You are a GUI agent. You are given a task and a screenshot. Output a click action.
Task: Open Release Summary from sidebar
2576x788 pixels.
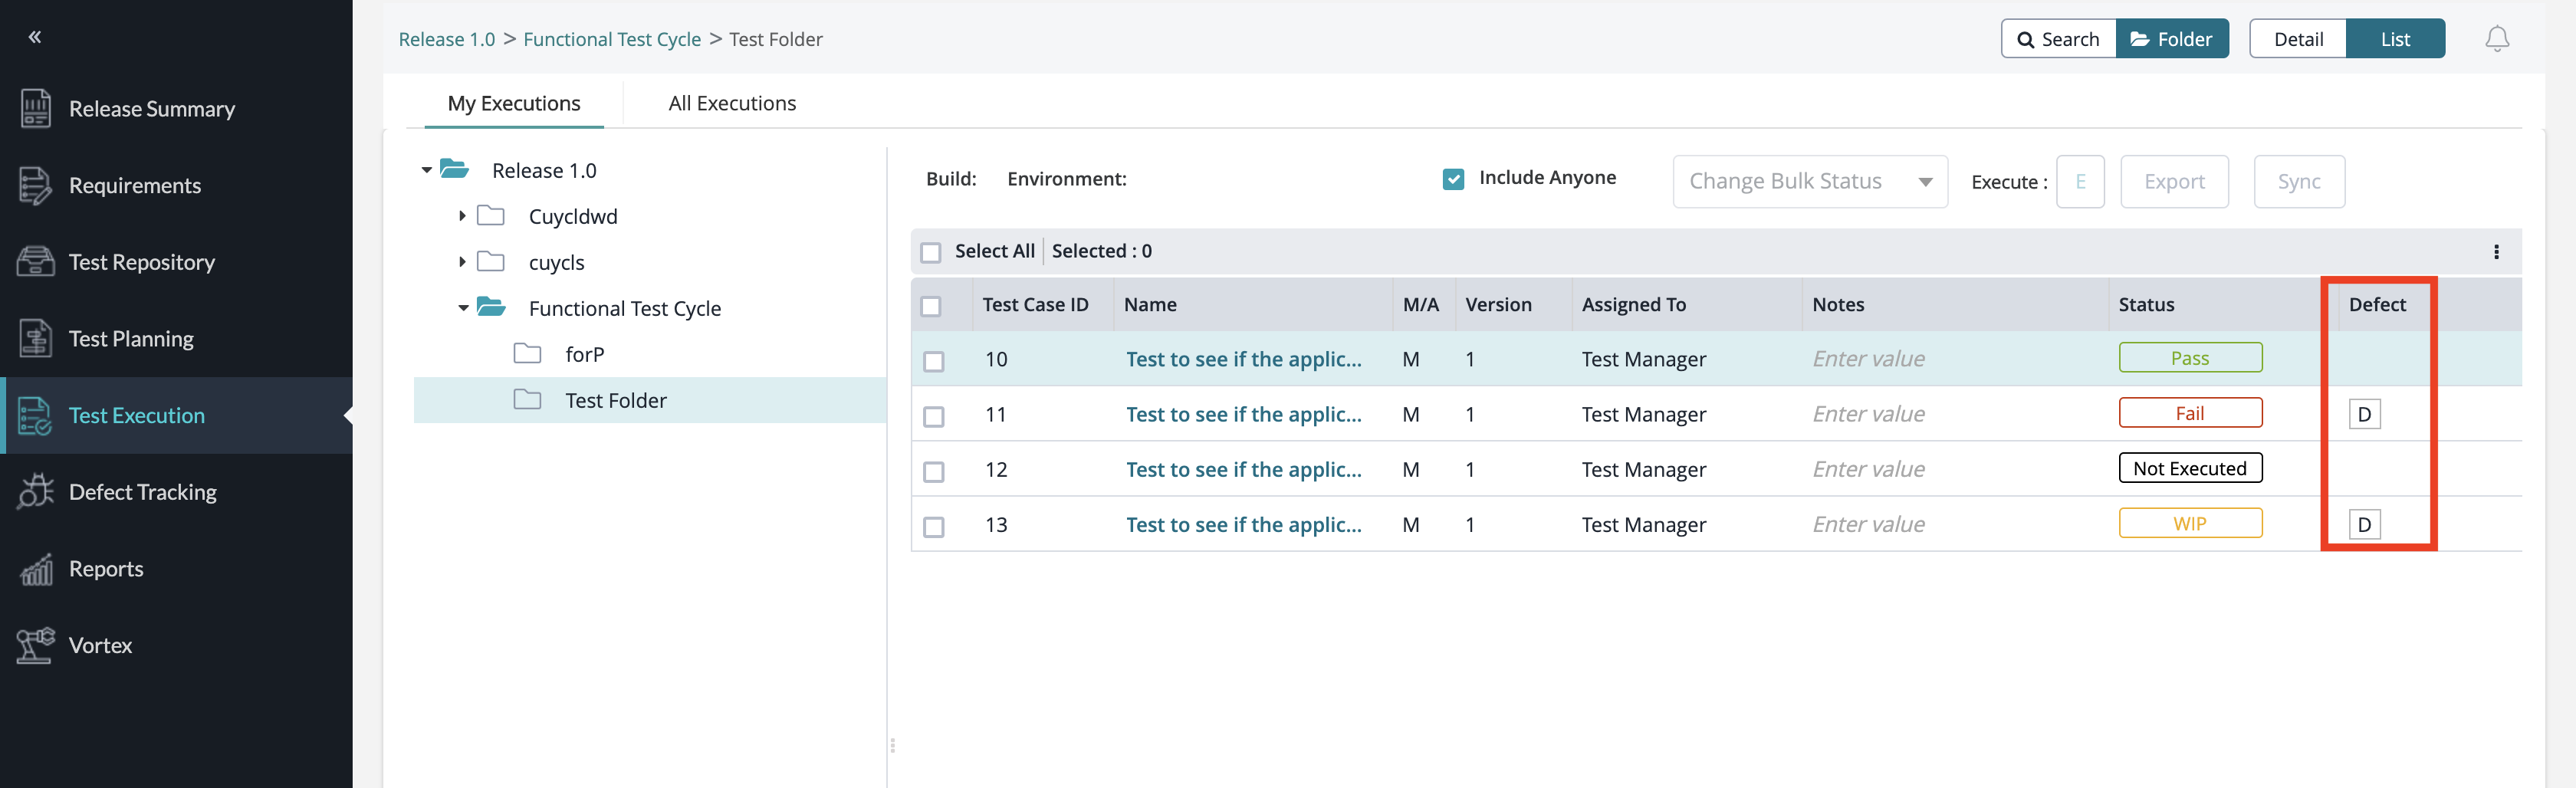(151, 109)
